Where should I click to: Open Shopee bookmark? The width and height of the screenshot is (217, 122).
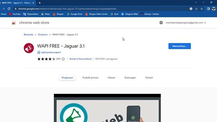[58, 14]
